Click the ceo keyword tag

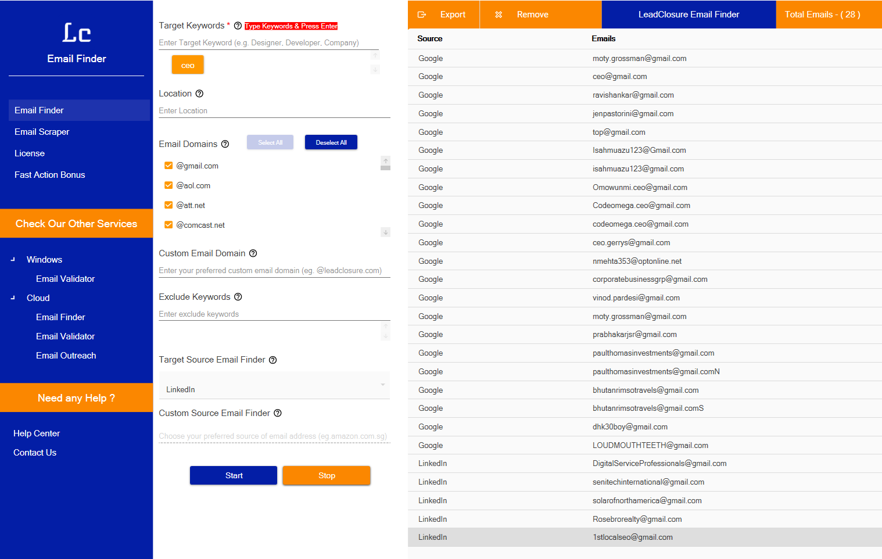point(188,65)
